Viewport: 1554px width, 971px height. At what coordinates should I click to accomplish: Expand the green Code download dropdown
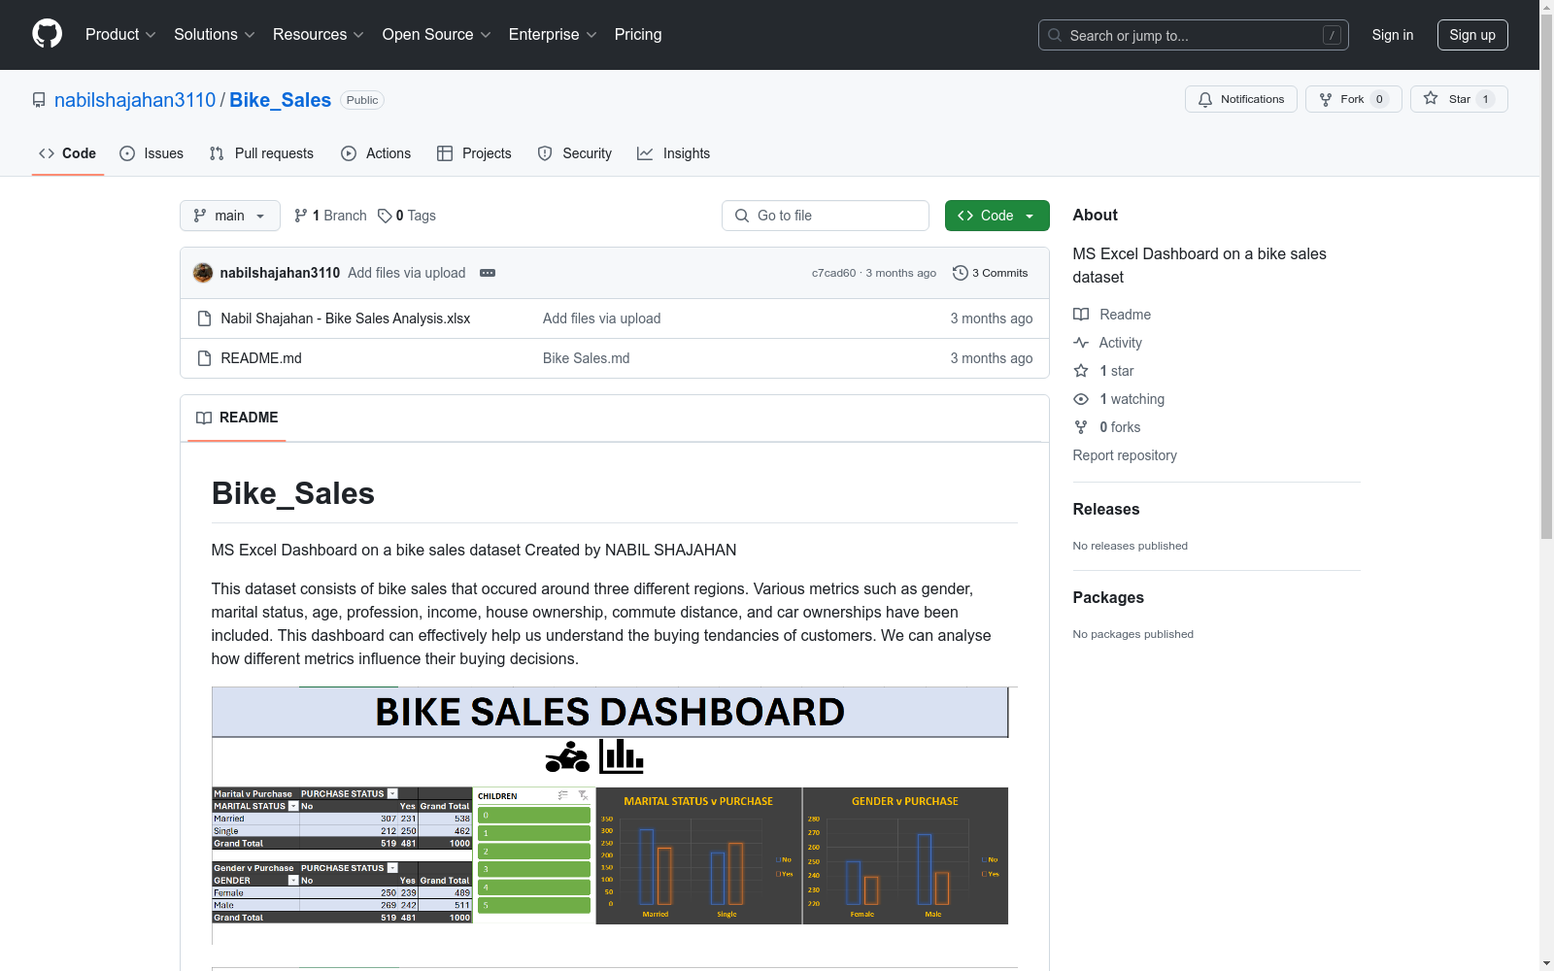click(997, 216)
